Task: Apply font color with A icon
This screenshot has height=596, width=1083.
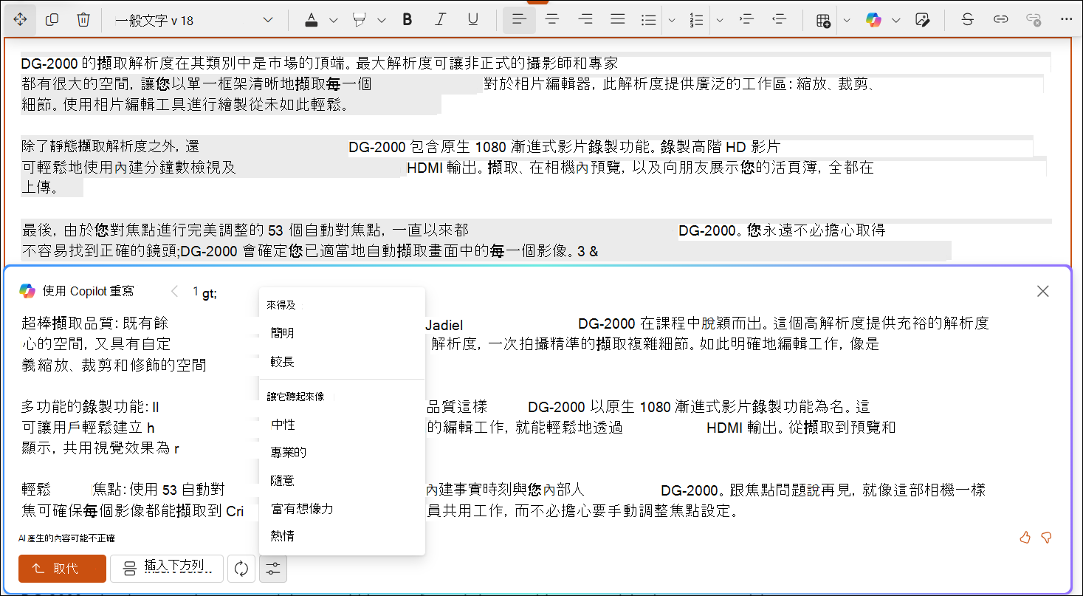Action: click(x=312, y=20)
